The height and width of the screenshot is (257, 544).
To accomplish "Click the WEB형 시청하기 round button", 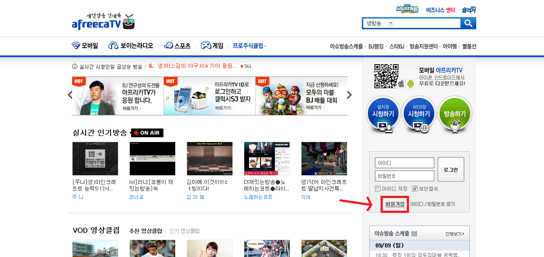I will coord(419,115).
